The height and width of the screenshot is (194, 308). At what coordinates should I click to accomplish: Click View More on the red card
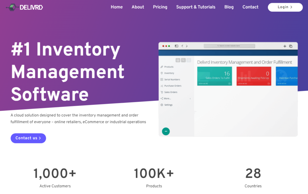click(x=242, y=84)
